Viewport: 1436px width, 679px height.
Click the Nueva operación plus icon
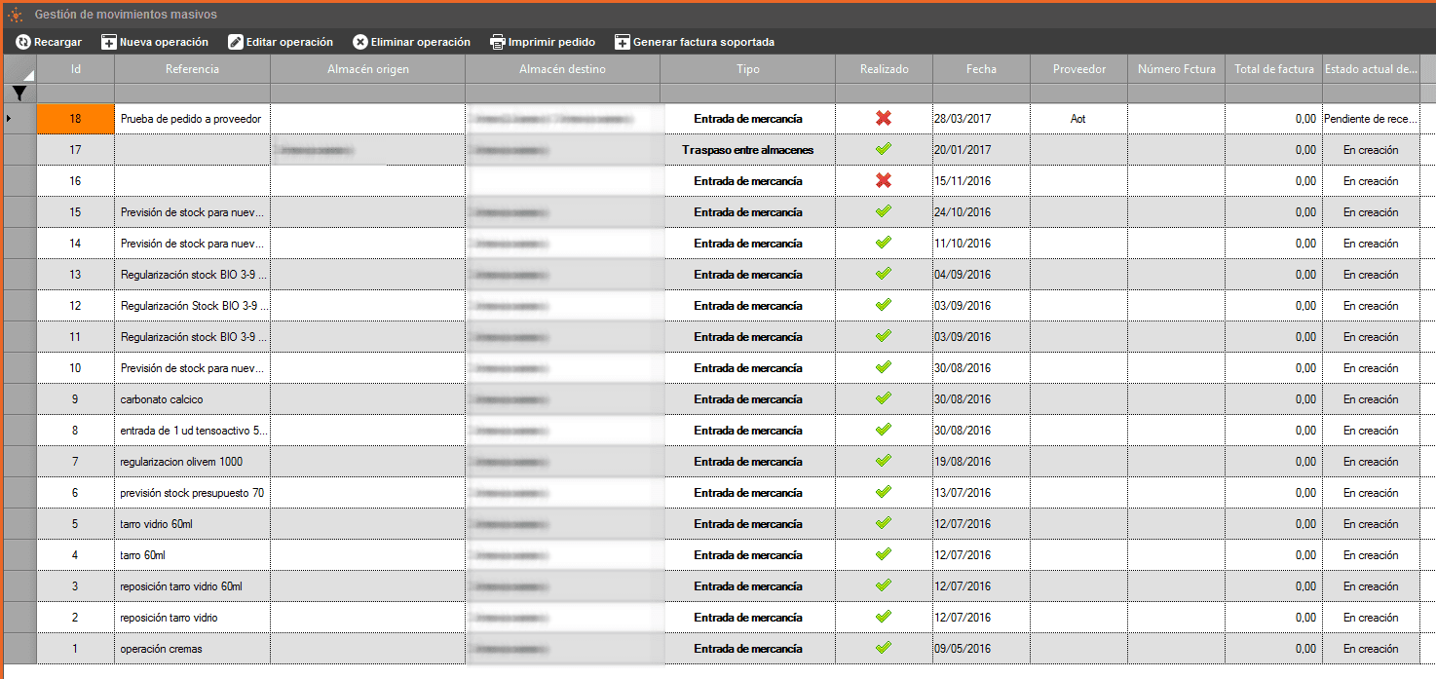pyautogui.click(x=109, y=42)
